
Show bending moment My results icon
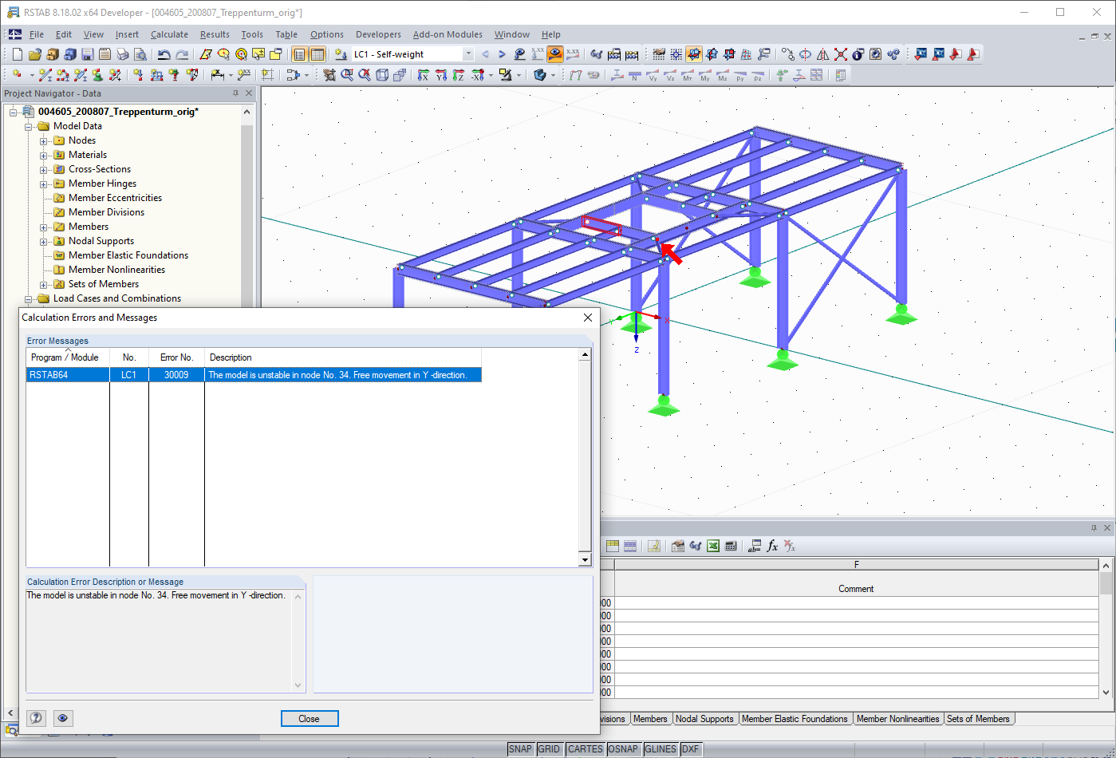(x=704, y=75)
